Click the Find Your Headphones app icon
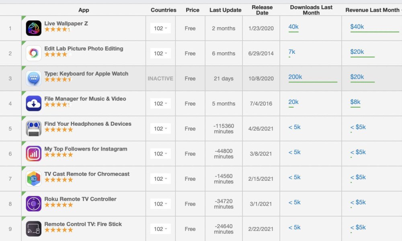 pos(34,129)
